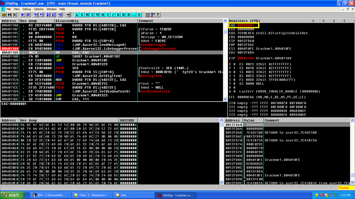The height and width of the screenshot is (199, 355).
Task: Open the Asm folder from taskbar
Action: (x=134, y=195)
